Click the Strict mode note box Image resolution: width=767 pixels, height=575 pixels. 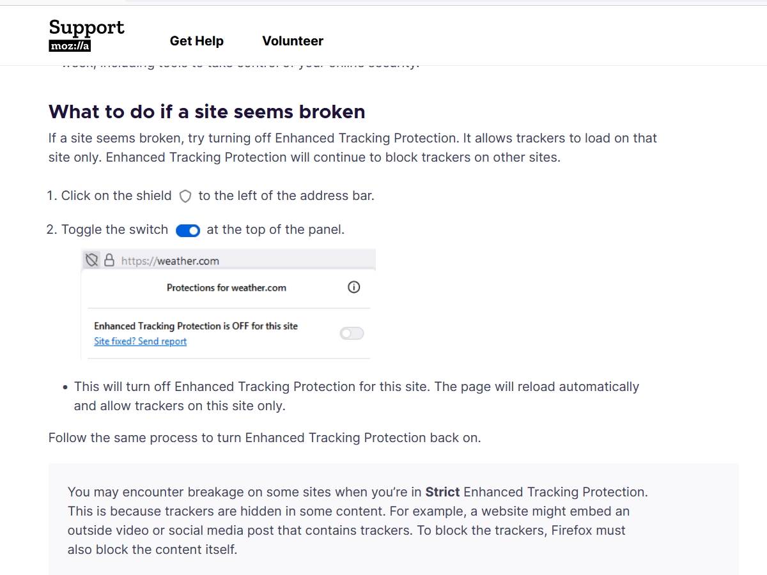[358, 521]
